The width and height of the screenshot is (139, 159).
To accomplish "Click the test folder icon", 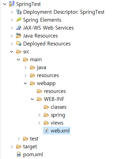I will click(26, 139).
